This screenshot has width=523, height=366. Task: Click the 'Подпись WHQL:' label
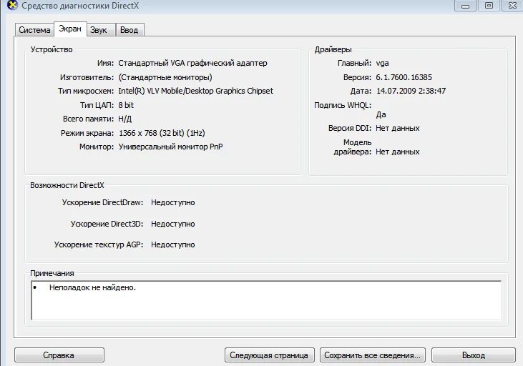click(x=343, y=105)
